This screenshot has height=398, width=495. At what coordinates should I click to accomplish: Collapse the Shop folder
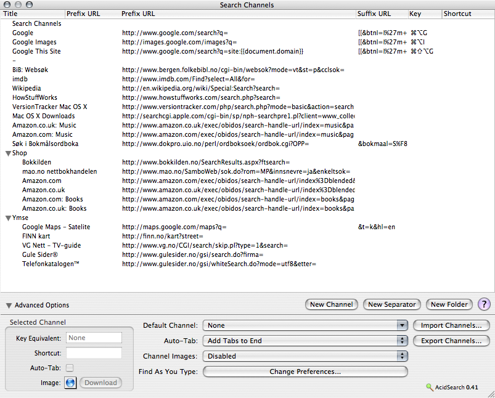click(x=9, y=153)
